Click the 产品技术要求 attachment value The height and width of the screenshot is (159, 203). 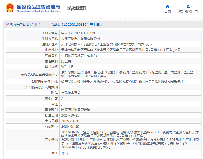pos(71,93)
